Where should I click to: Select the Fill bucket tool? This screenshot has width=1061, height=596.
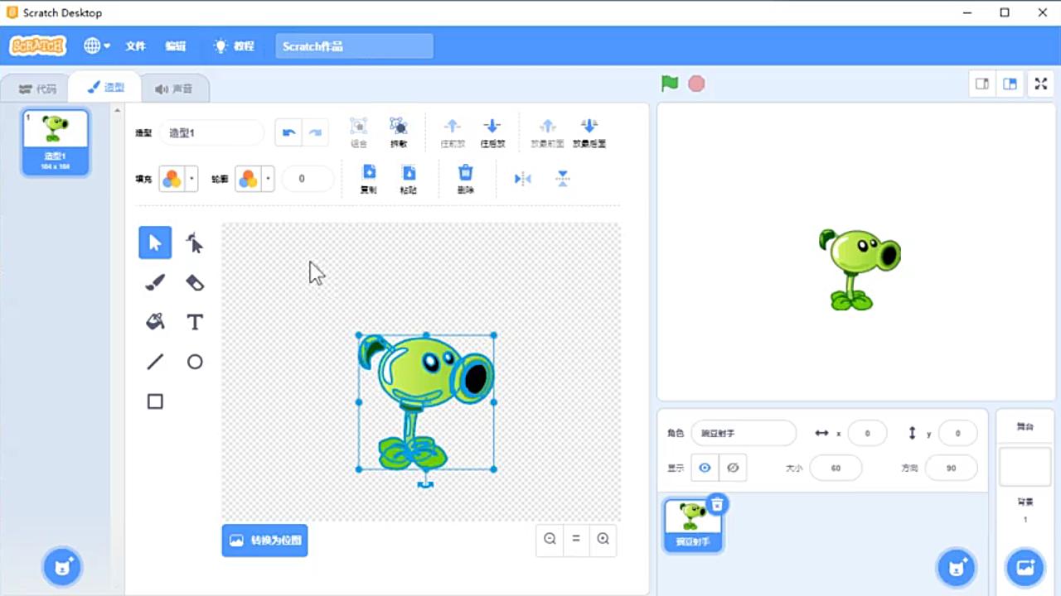155,322
